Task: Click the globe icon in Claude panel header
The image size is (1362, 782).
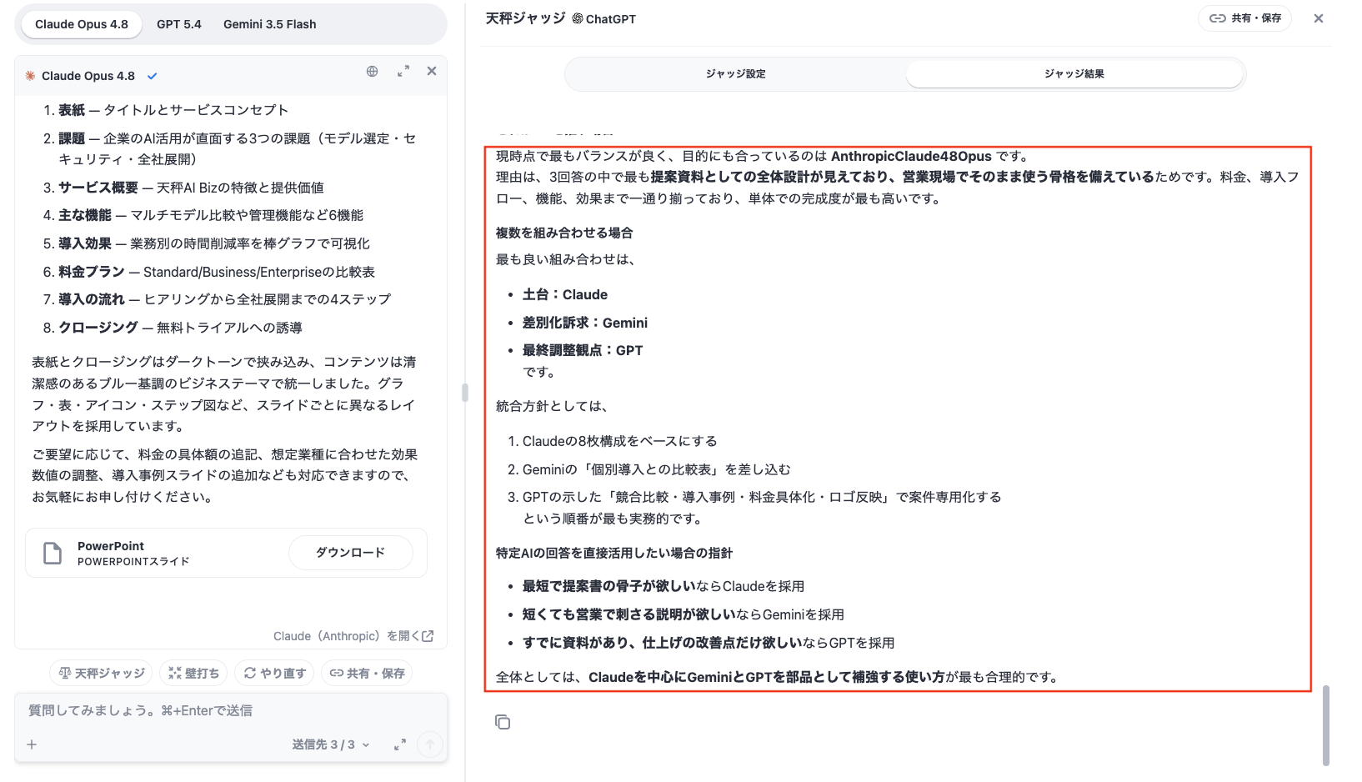Action: (373, 72)
